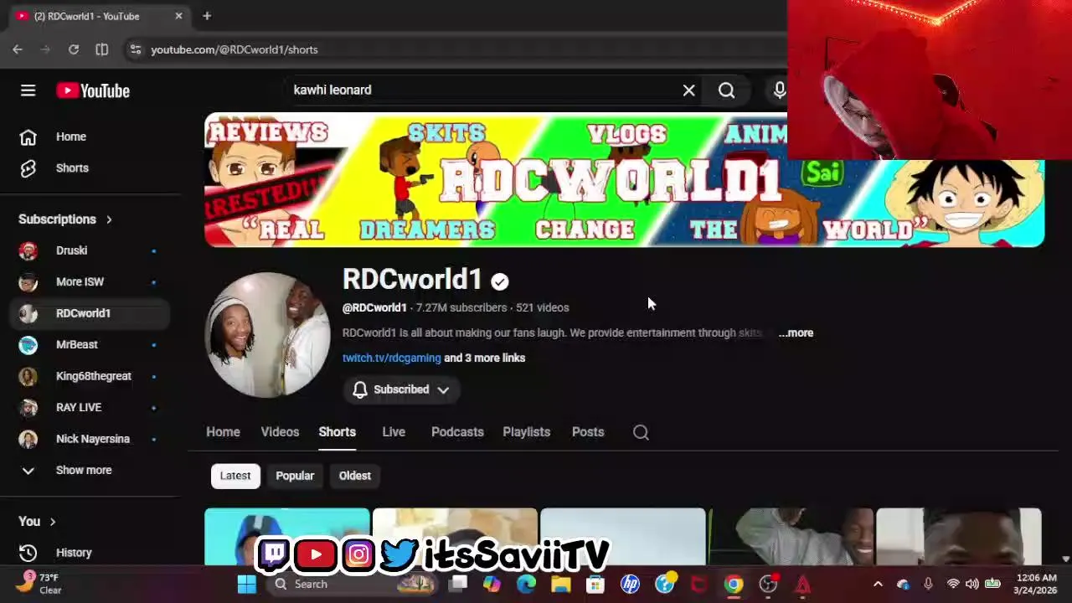Image resolution: width=1072 pixels, height=603 pixels.
Task: Switch to the Videos tab
Action: pyautogui.click(x=280, y=432)
